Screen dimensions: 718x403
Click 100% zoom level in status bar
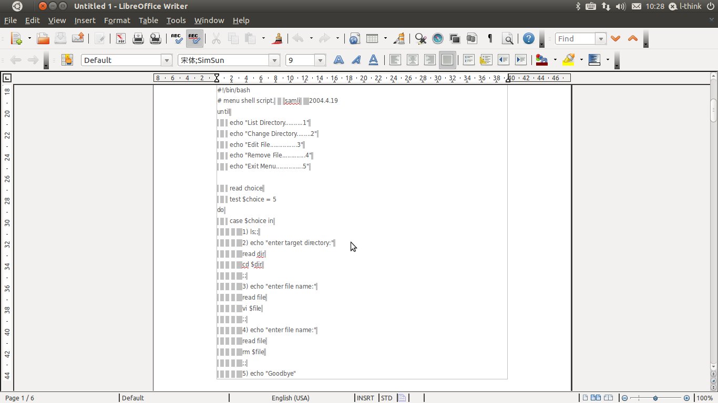[x=704, y=398]
